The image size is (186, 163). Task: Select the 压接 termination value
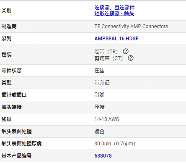99,107
